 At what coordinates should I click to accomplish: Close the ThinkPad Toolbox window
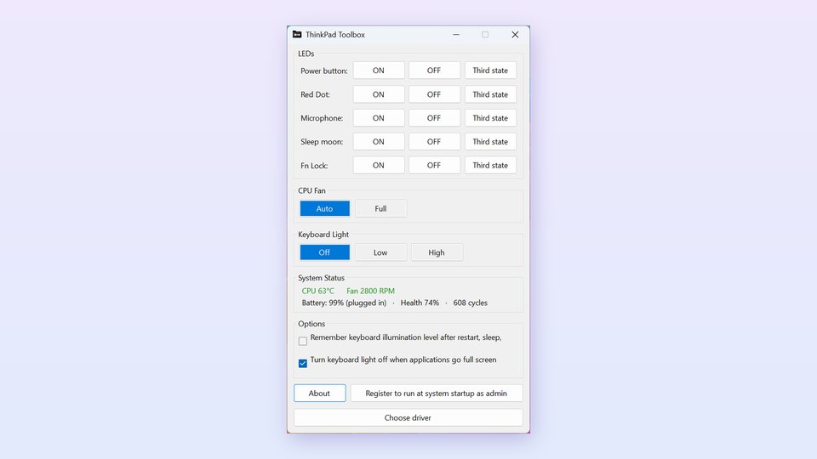515,34
